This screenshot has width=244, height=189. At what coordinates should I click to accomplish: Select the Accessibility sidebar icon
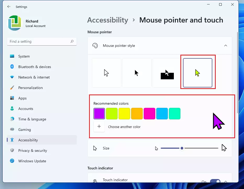tap(12, 140)
